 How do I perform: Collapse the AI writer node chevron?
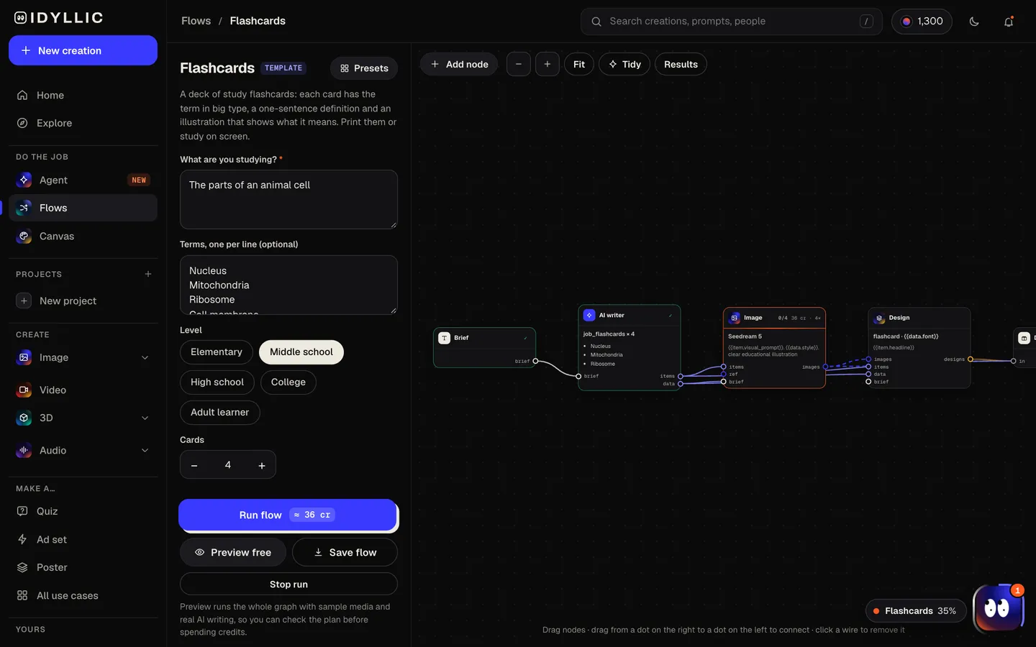pos(671,316)
